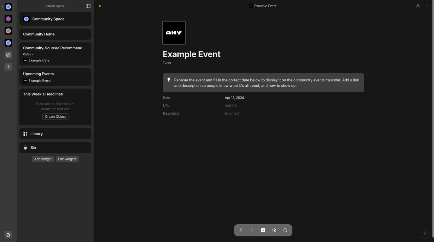Click the green sync status dot

pos(99,6)
